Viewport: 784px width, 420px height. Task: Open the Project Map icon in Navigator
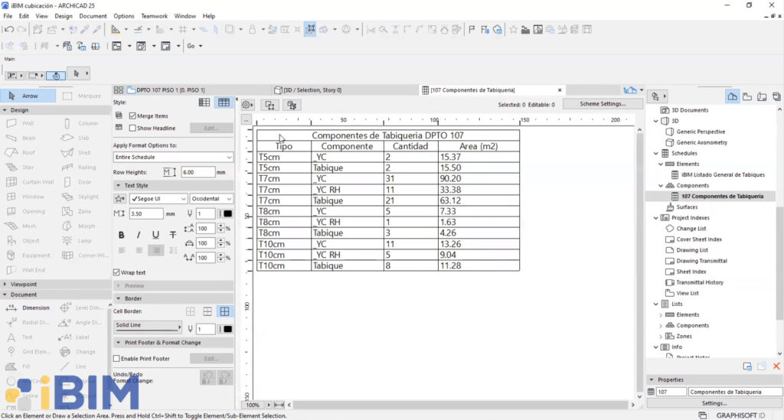pyautogui.click(x=733, y=96)
